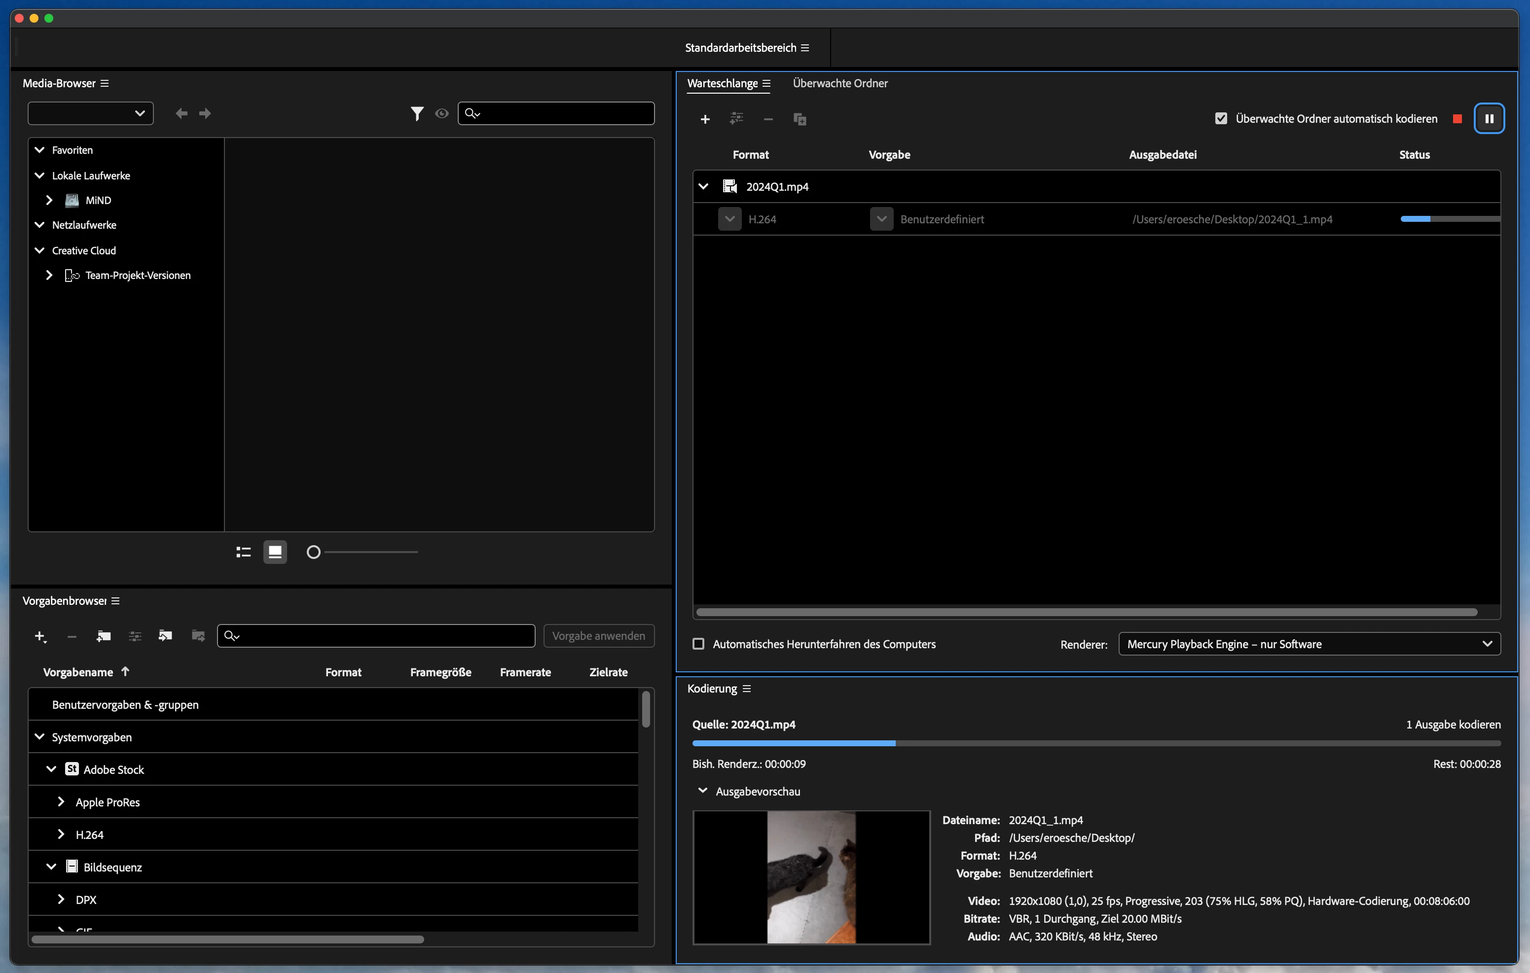Click the Media-Browser thumbnail zoom slider
1530x973 pixels.
[x=313, y=552]
